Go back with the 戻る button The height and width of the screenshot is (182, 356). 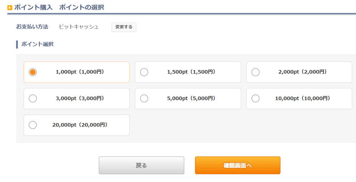click(x=141, y=165)
